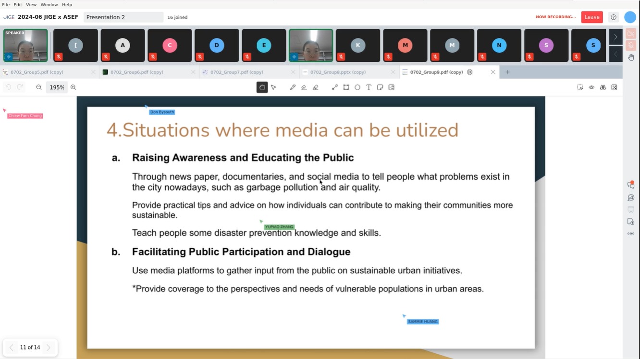Screen dimensions: 640x359
Task: Click the 16 joined participants count
Action: (177, 17)
